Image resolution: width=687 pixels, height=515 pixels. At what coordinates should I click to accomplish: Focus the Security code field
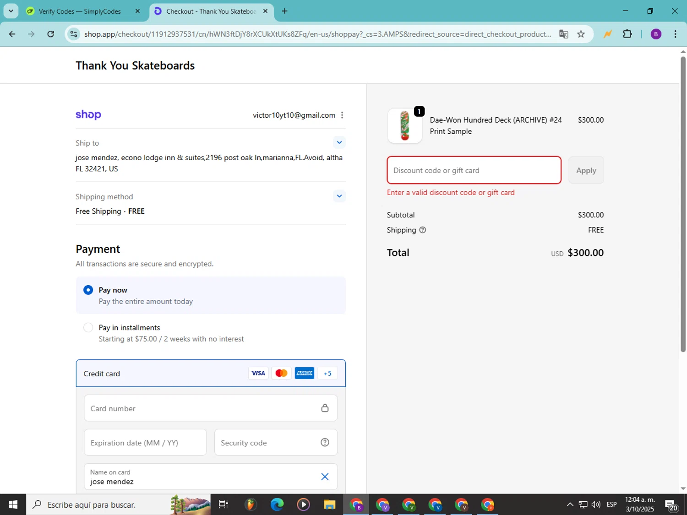pyautogui.click(x=276, y=442)
